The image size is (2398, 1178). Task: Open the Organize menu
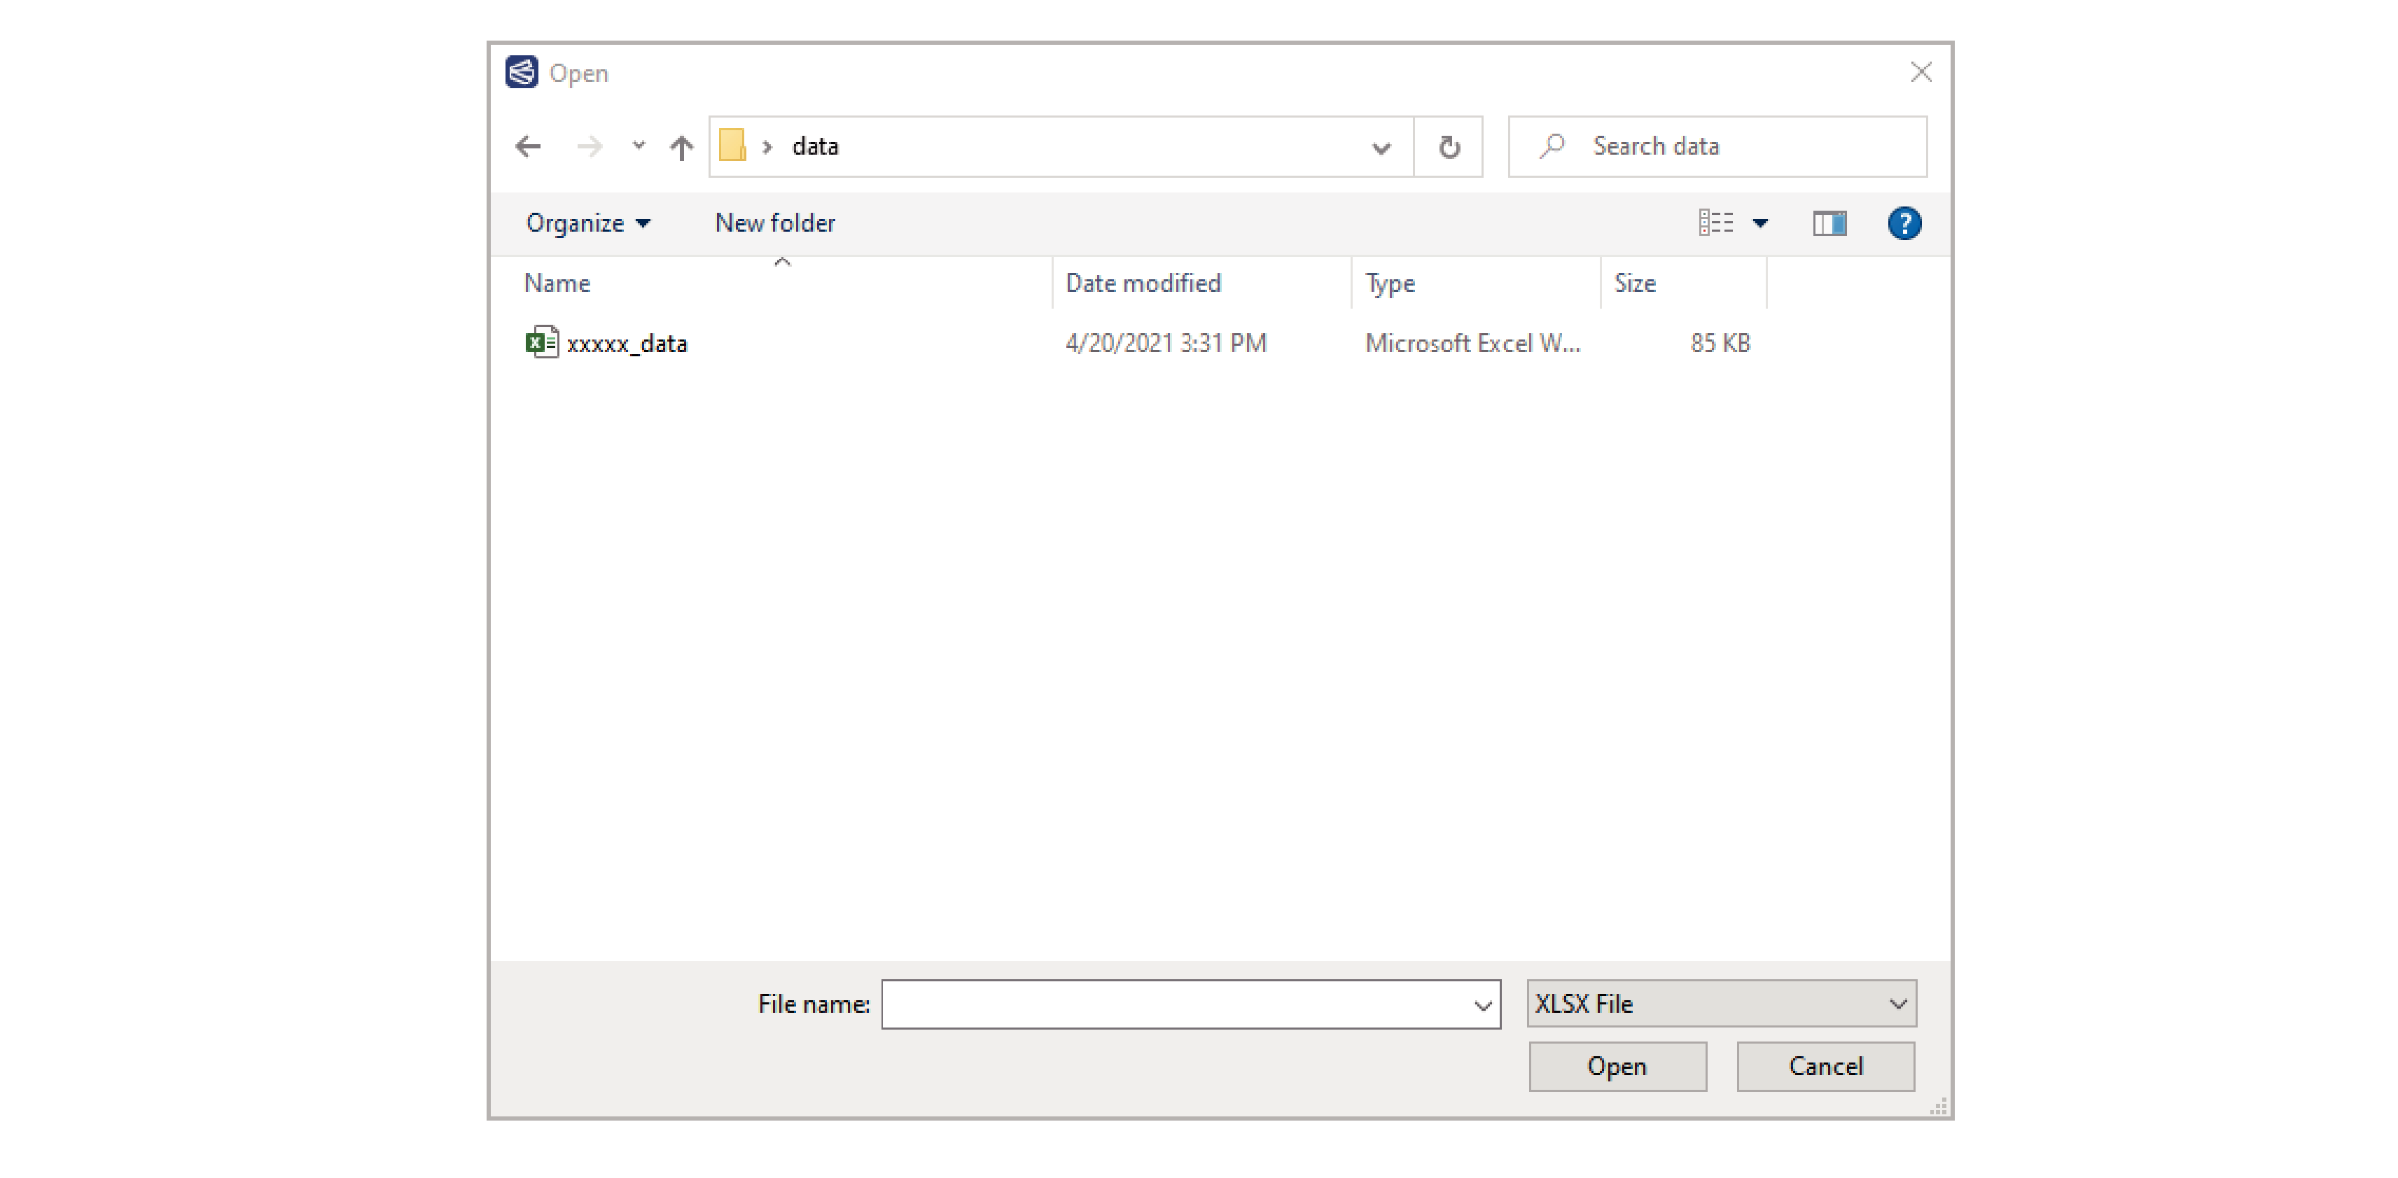coord(588,223)
